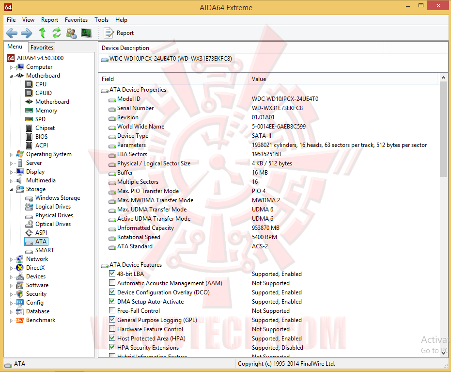Image resolution: width=451 pixels, height=372 pixels.
Task: Select the BIOS tree item
Action: coord(42,137)
